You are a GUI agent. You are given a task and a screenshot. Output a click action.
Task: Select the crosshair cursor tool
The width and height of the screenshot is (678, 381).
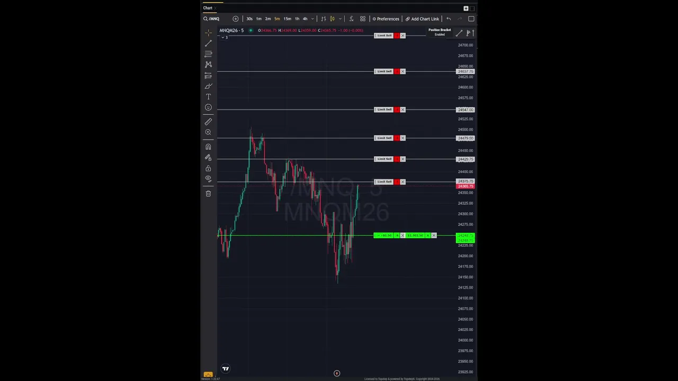point(208,33)
